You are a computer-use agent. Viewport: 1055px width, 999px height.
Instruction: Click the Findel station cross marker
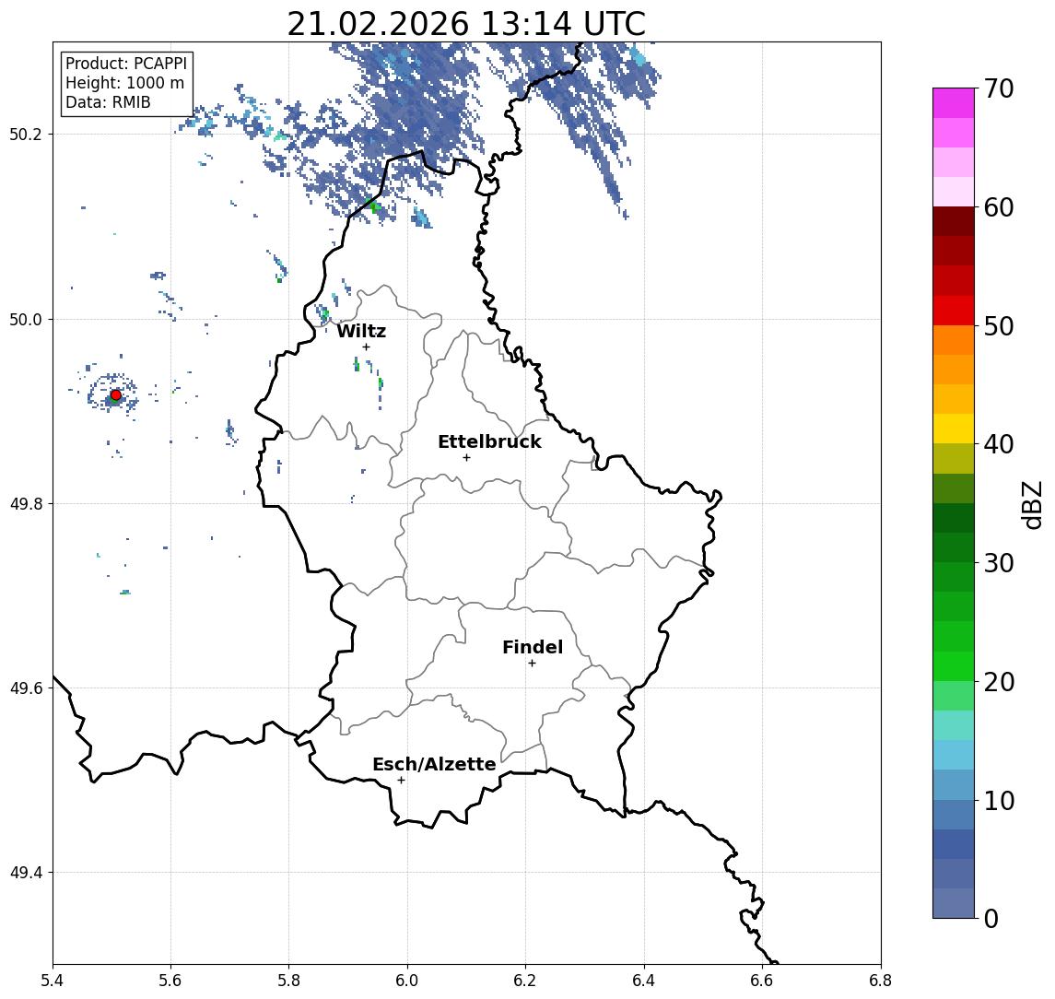pyautogui.click(x=532, y=664)
